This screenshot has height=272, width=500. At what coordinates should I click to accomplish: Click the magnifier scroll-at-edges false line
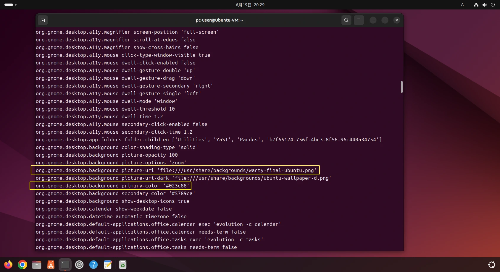coord(116,40)
